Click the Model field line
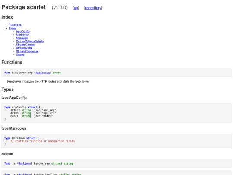Screen dimensions: 233x175 point(32,116)
